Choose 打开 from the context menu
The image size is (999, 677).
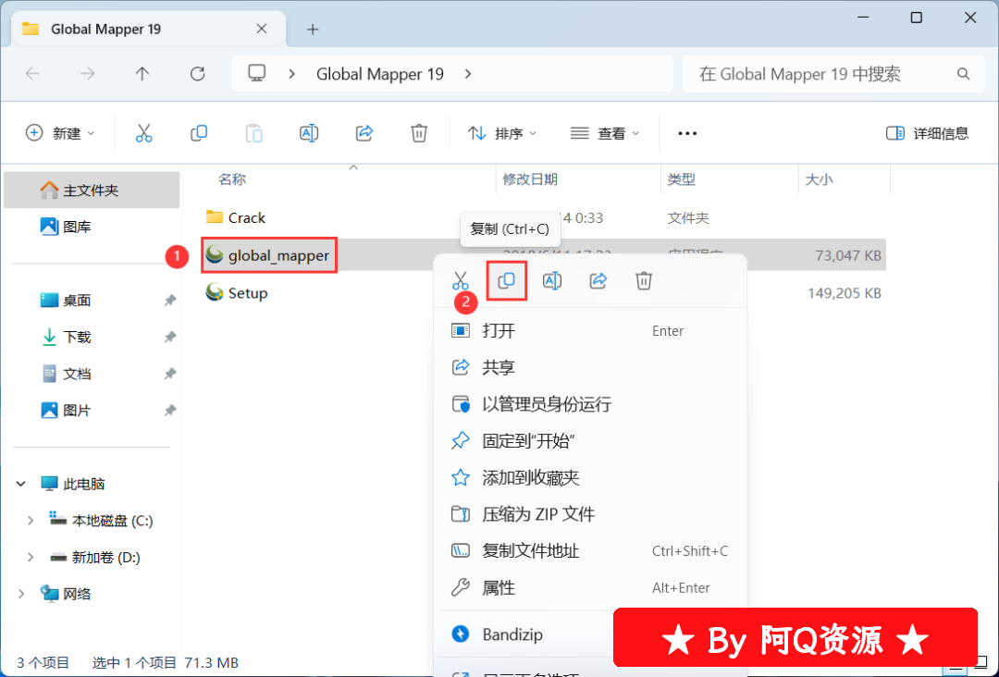click(590, 330)
